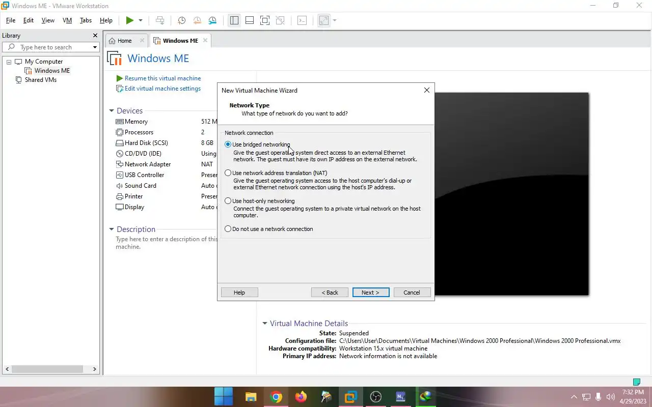
Task: Click the wizard Help button
Action: tap(239, 293)
